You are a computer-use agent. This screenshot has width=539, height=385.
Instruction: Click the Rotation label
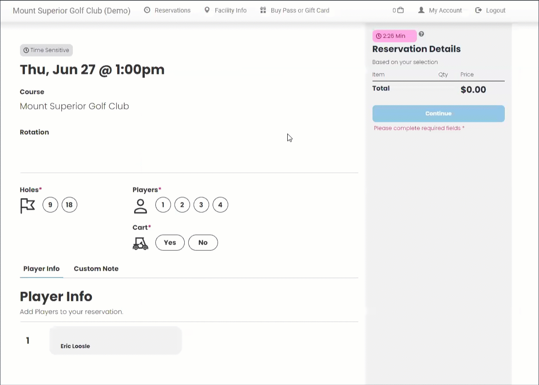coord(34,132)
